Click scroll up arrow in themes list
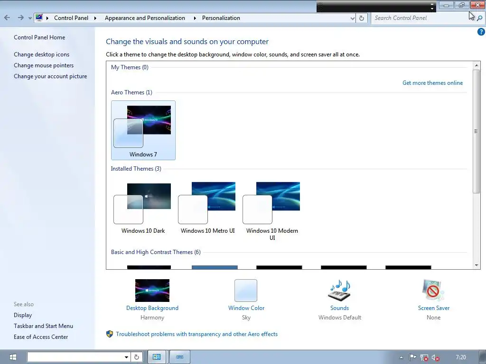The width and height of the screenshot is (486, 364). click(x=477, y=65)
